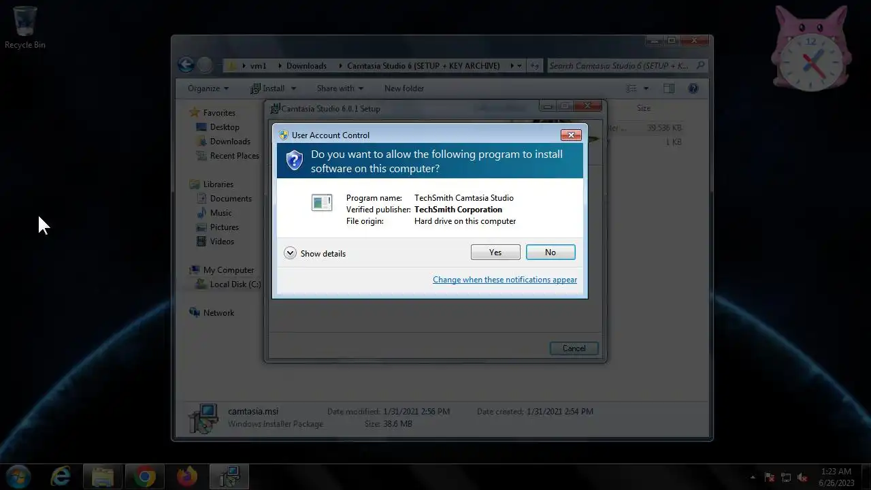Click the Explorer search field

pos(627,66)
